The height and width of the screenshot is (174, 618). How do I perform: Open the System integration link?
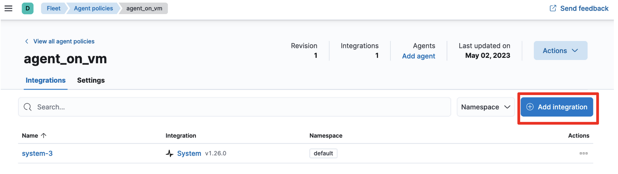(189, 154)
